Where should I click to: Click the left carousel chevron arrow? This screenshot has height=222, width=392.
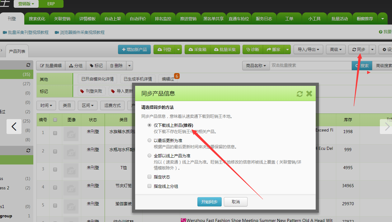pyautogui.click(x=14, y=127)
